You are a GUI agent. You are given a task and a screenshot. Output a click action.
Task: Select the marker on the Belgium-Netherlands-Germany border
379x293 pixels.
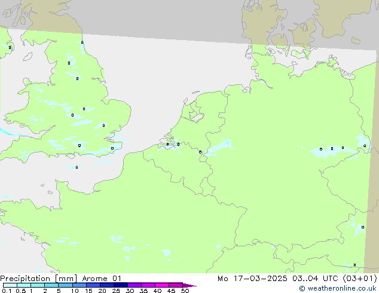(x=200, y=152)
